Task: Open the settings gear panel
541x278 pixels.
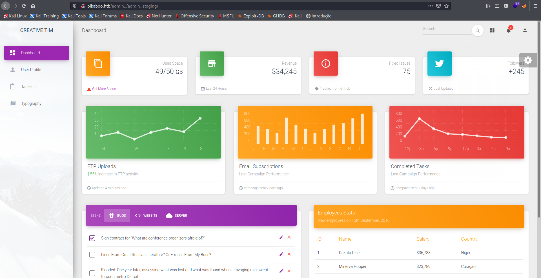Action: 528,60
